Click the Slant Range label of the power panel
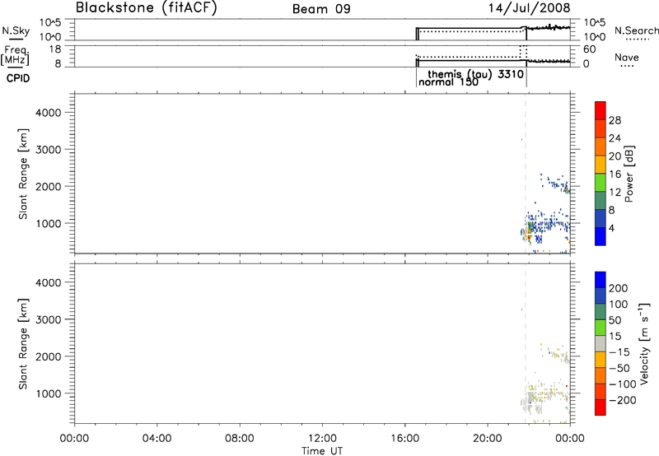This screenshot has height=456, width=659. [x=23, y=174]
